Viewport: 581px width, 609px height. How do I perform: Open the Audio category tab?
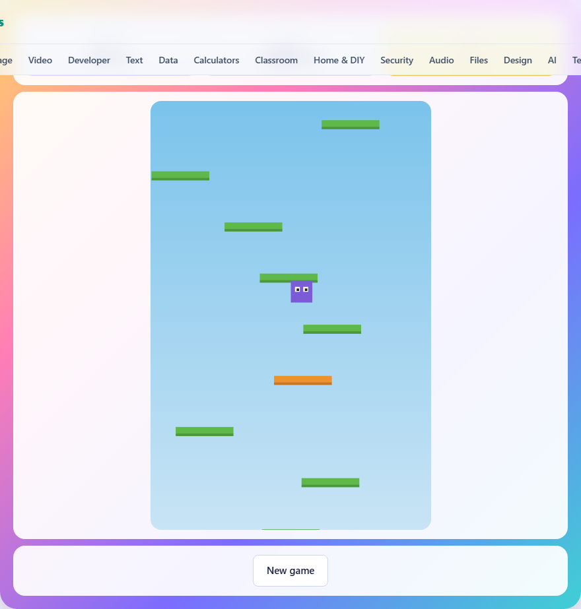pos(442,60)
